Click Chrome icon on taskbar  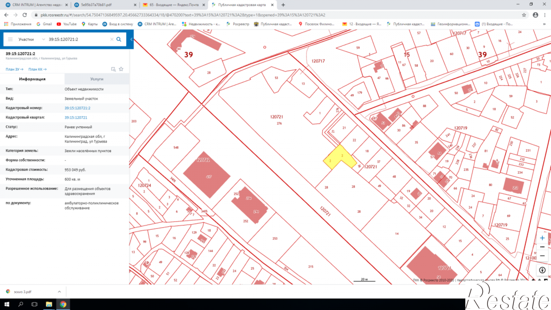(x=63, y=304)
